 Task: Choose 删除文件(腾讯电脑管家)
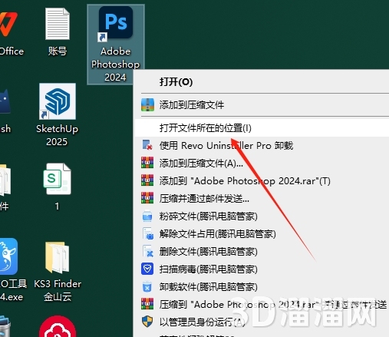262,251
